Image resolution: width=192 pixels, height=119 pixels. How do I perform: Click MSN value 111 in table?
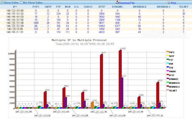click(67, 32)
